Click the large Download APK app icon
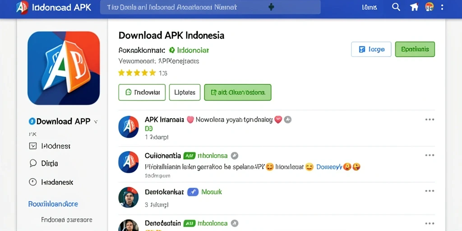Image resolution: width=462 pixels, height=231 pixels. [x=64, y=68]
